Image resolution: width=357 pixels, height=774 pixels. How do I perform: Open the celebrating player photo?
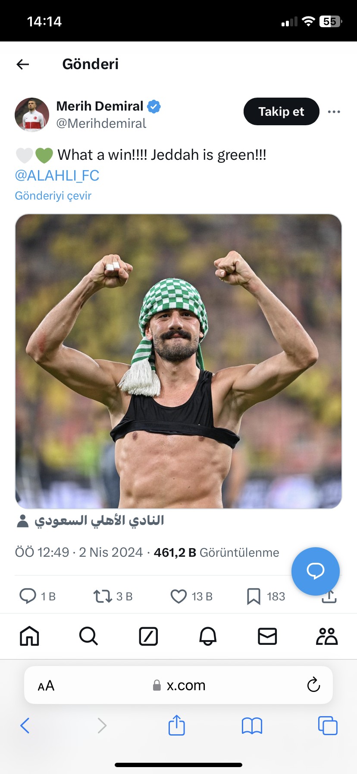178,361
